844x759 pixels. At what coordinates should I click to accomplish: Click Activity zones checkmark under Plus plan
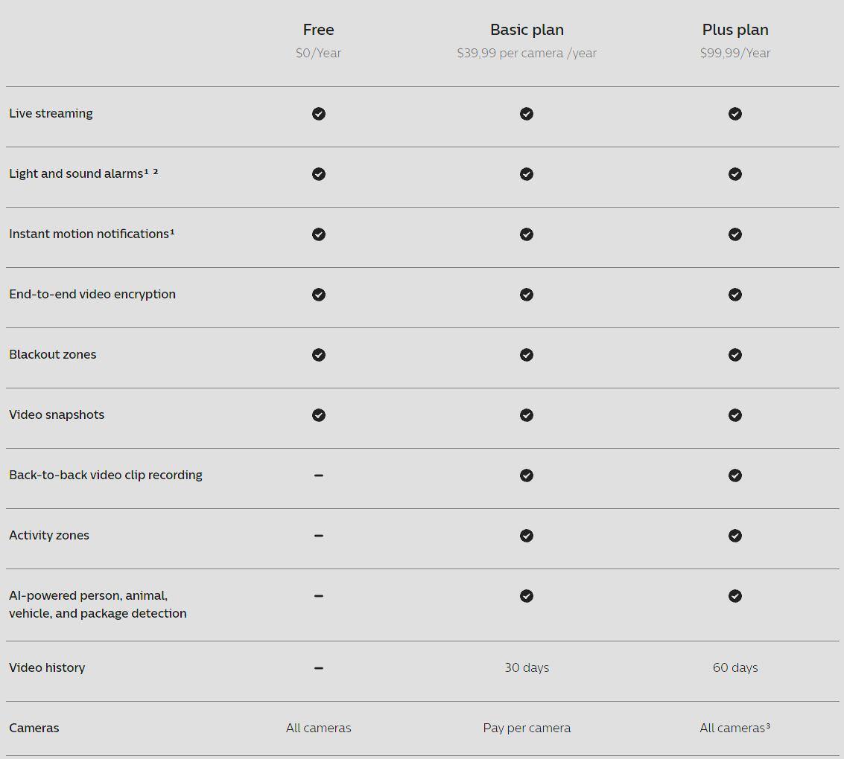click(x=735, y=536)
